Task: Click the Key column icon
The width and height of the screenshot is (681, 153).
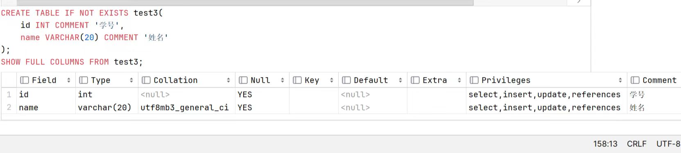Action: click(x=297, y=80)
